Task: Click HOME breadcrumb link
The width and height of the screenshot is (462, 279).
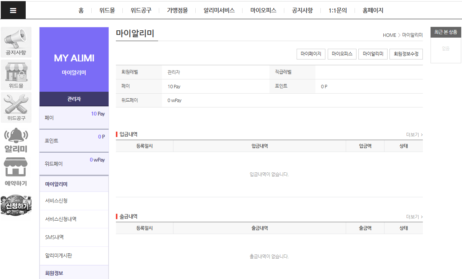Action: point(389,35)
